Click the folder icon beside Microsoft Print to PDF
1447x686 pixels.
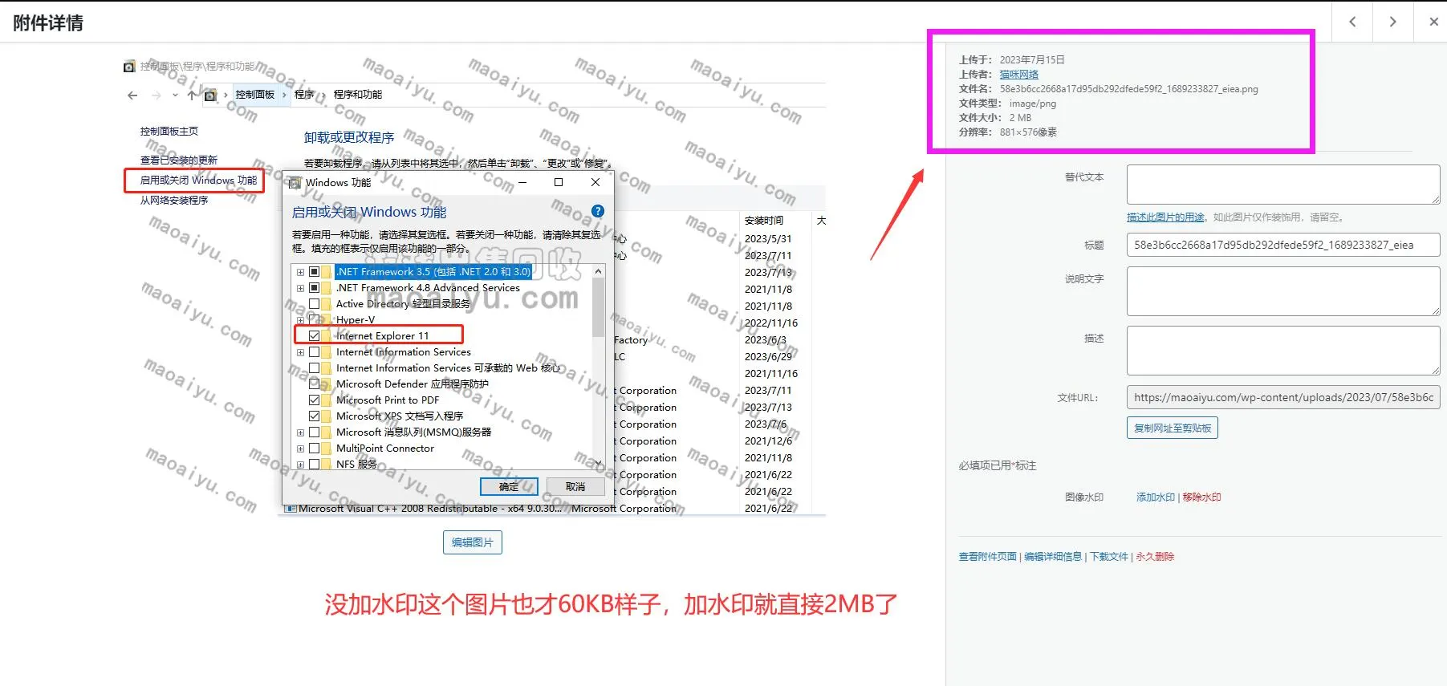click(327, 400)
